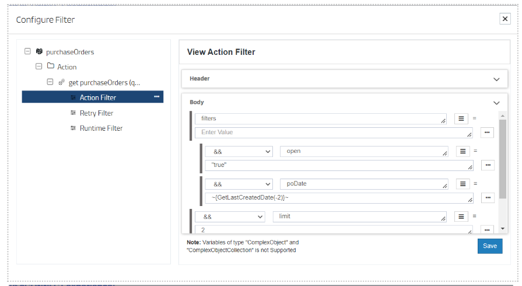Expand the Header section chevron
Screen dimensions: 522x286
[x=496, y=79]
